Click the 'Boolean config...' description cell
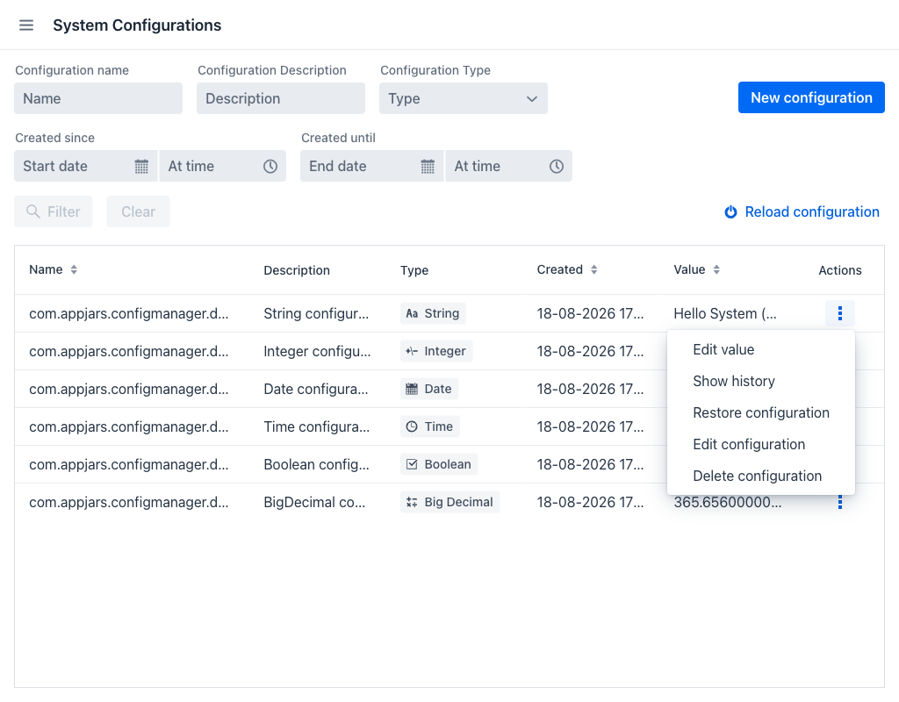 pyautogui.click(x=316, y=465)
